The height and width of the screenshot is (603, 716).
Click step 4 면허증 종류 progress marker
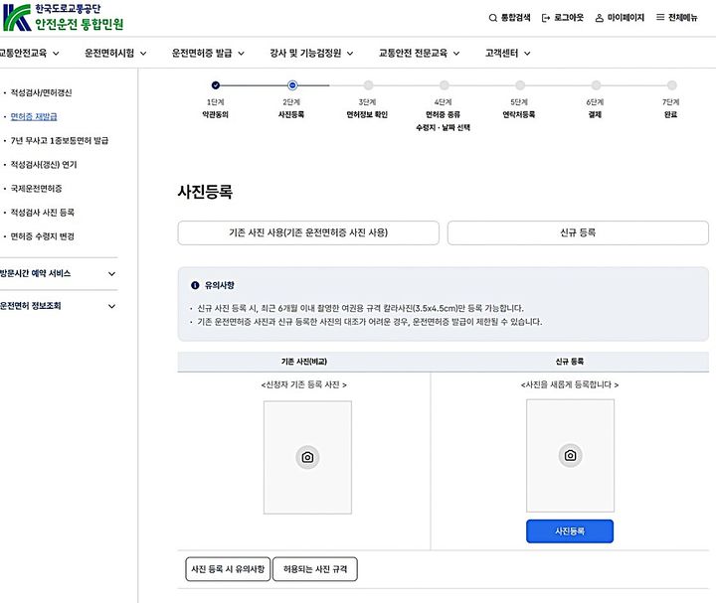pyautogui.click(x=444, y=85)
